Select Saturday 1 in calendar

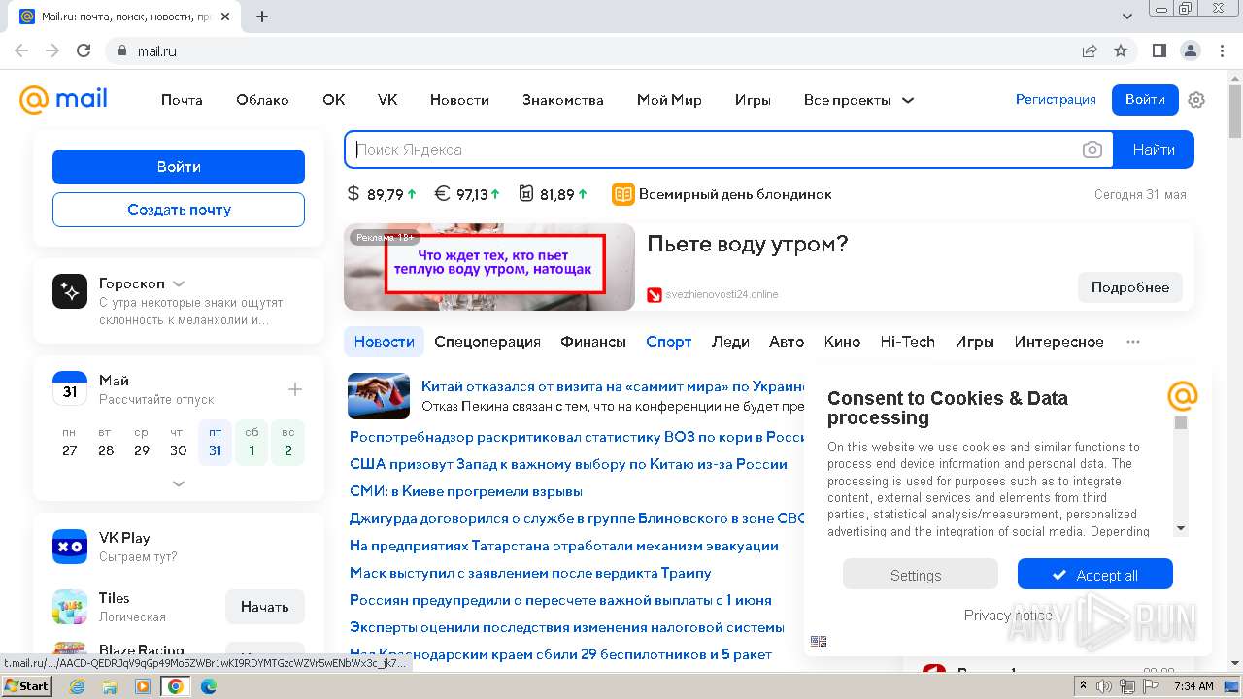pyautogui.click(x=252, y=443)
